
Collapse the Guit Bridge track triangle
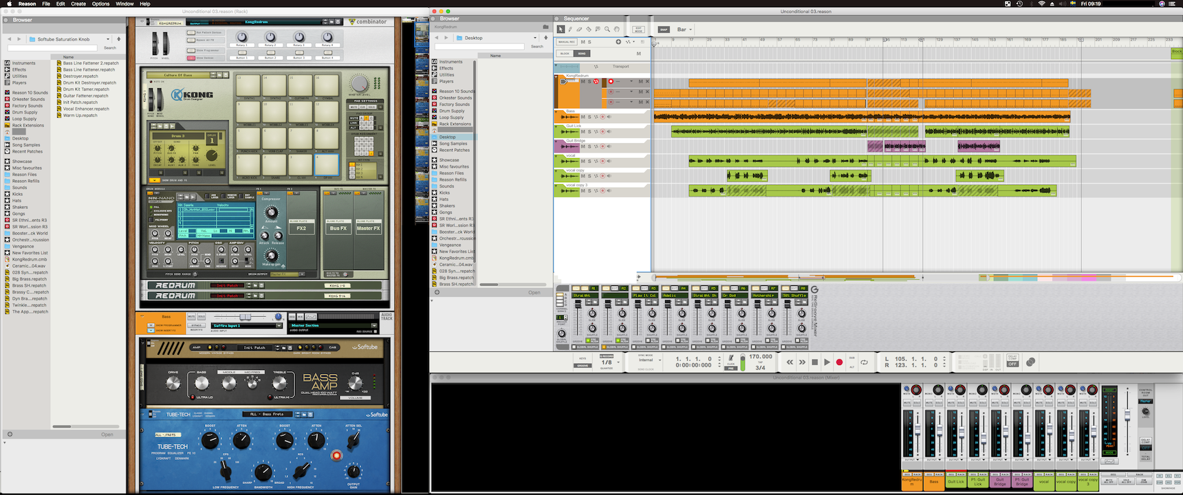pyautogui.click(x=556, y=141)
